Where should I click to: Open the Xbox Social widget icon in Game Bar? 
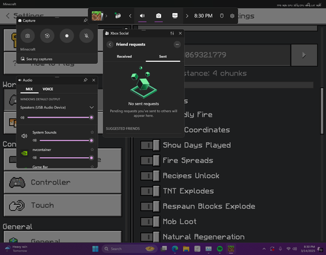click(x=118, y=16)
